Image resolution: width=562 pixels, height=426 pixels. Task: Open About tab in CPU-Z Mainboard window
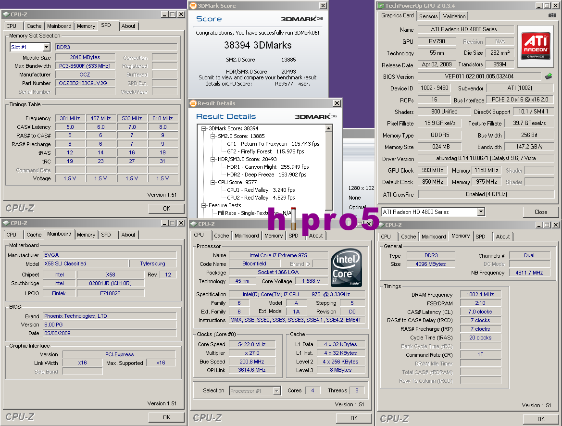click(128, 235)
